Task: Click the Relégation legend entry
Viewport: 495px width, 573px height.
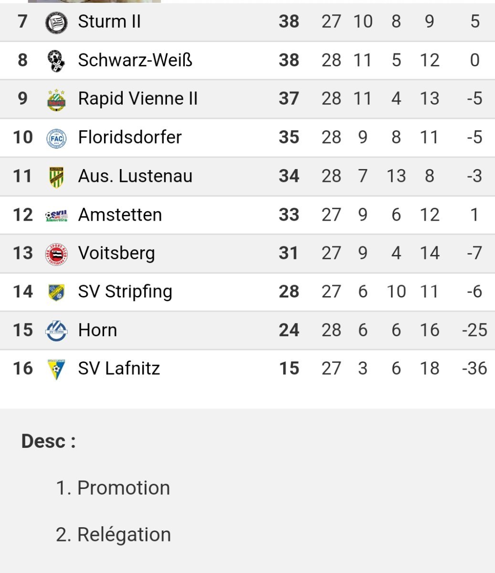Action: 113,535
